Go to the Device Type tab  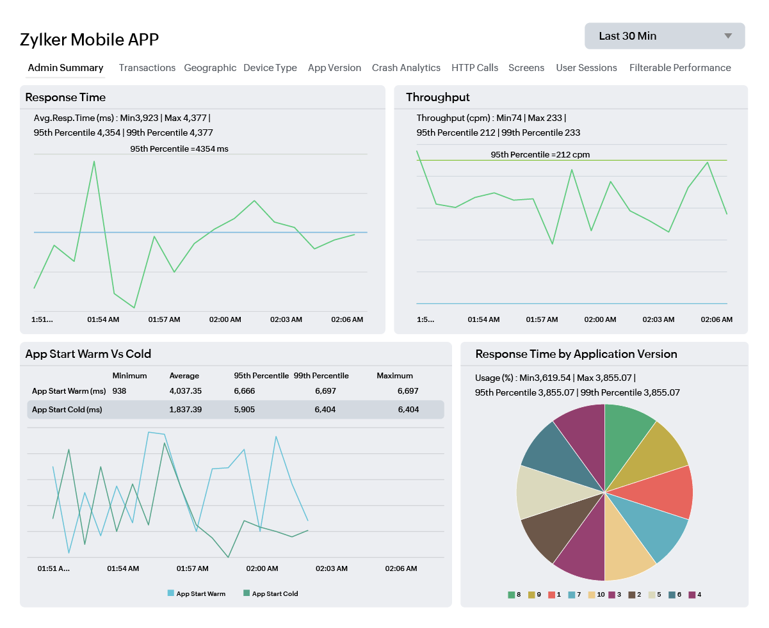click(270, 68)
